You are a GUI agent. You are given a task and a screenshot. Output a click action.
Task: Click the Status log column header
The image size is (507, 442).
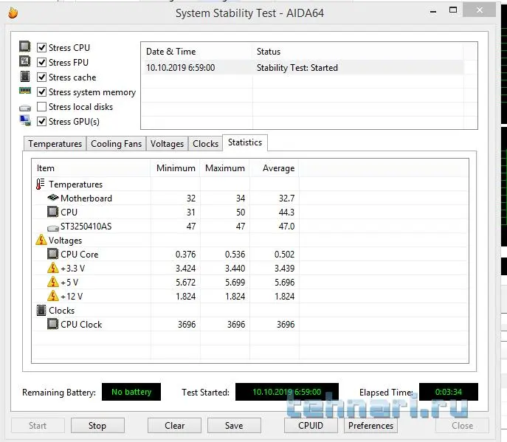click(357, 52)
